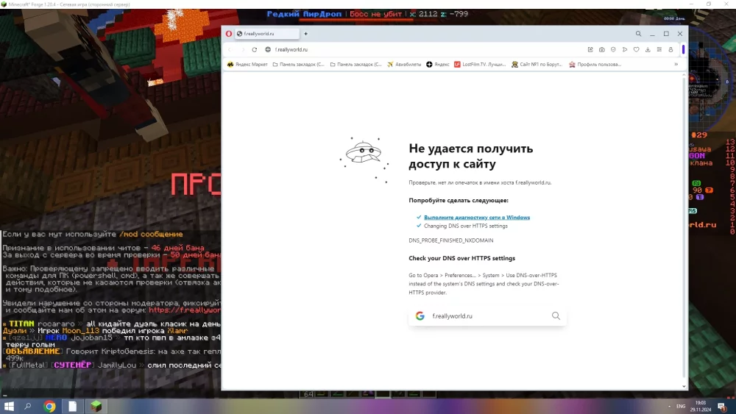This screenshot has width=736, height=414.
Task: Focus the address bar showing f.reallyworld.ru
Action: pyautogui.click(x=422, y=50)
